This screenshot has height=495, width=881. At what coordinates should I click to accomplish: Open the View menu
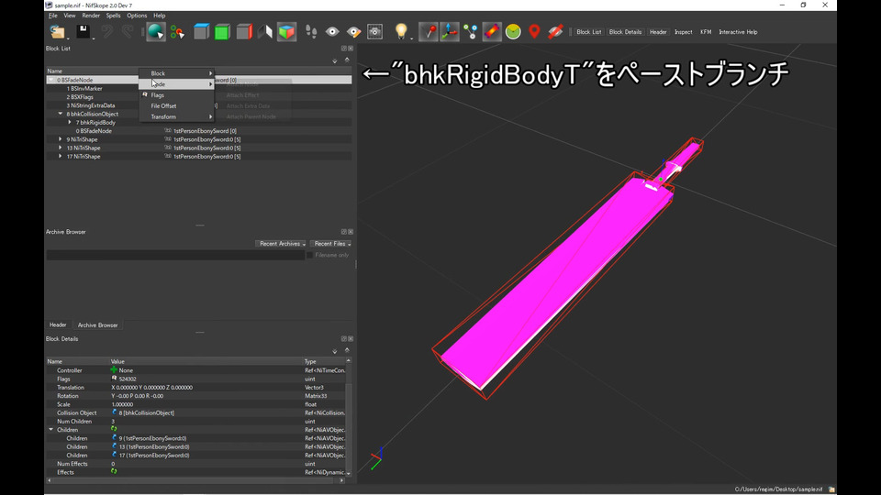(70, 16)
